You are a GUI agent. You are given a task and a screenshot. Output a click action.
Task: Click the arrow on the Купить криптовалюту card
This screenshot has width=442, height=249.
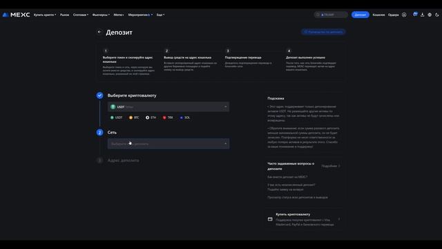click(x=339, y=219)
